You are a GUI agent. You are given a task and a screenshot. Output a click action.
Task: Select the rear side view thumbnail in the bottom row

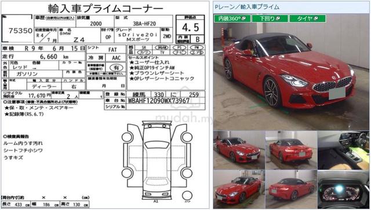(291, 189)
